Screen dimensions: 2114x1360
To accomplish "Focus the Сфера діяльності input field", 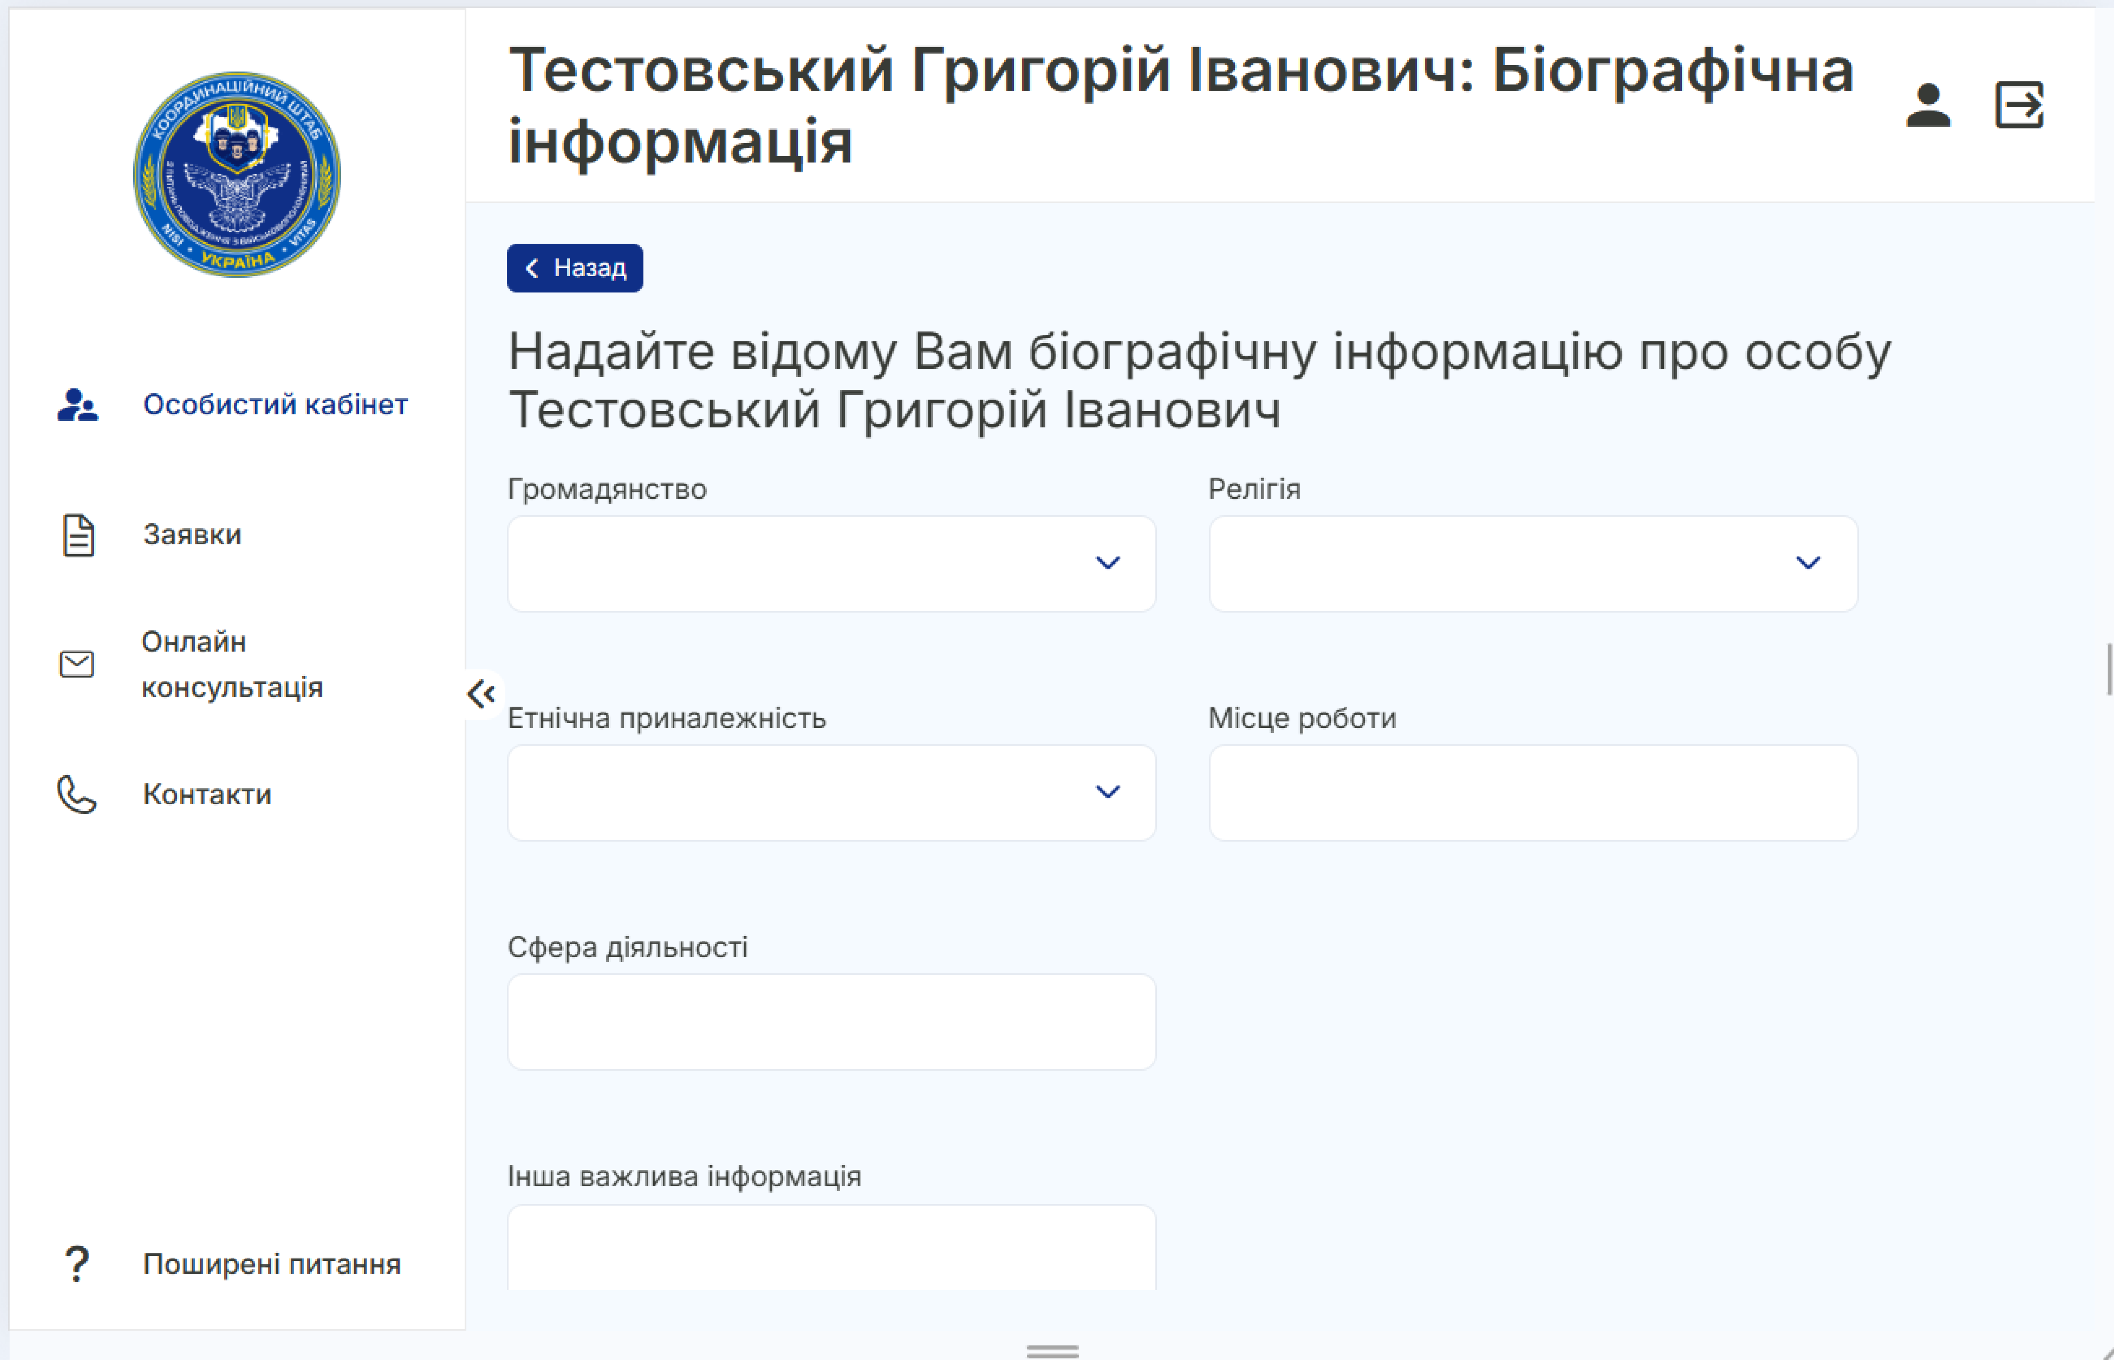I will [831, 1022].
